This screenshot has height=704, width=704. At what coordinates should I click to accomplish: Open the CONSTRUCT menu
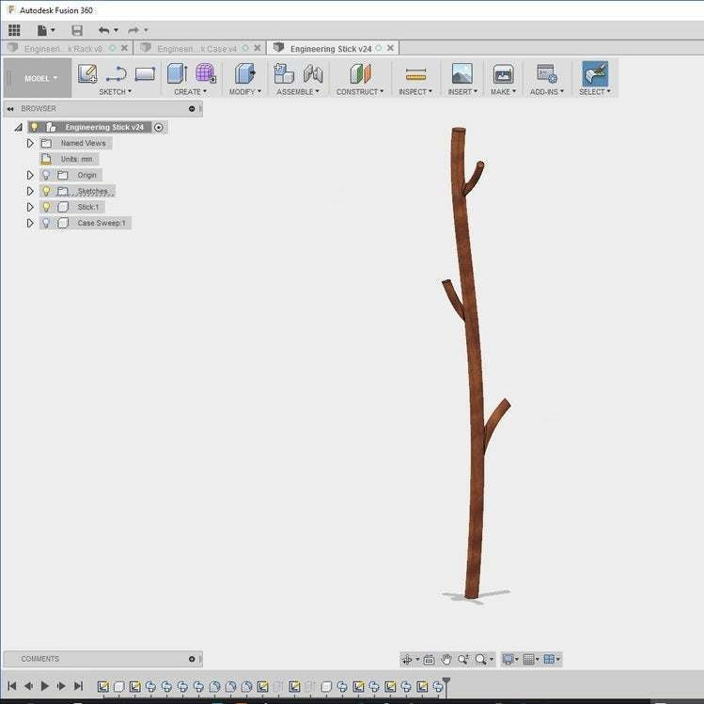tap(360, 91)
